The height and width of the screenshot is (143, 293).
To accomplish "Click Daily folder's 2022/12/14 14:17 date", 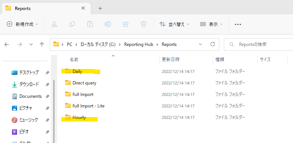I will [x=178, y=71].
